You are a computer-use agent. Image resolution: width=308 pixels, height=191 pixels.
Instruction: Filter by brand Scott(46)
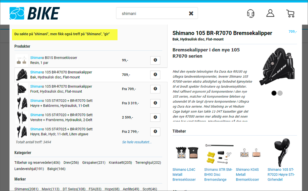coord(150,189)
